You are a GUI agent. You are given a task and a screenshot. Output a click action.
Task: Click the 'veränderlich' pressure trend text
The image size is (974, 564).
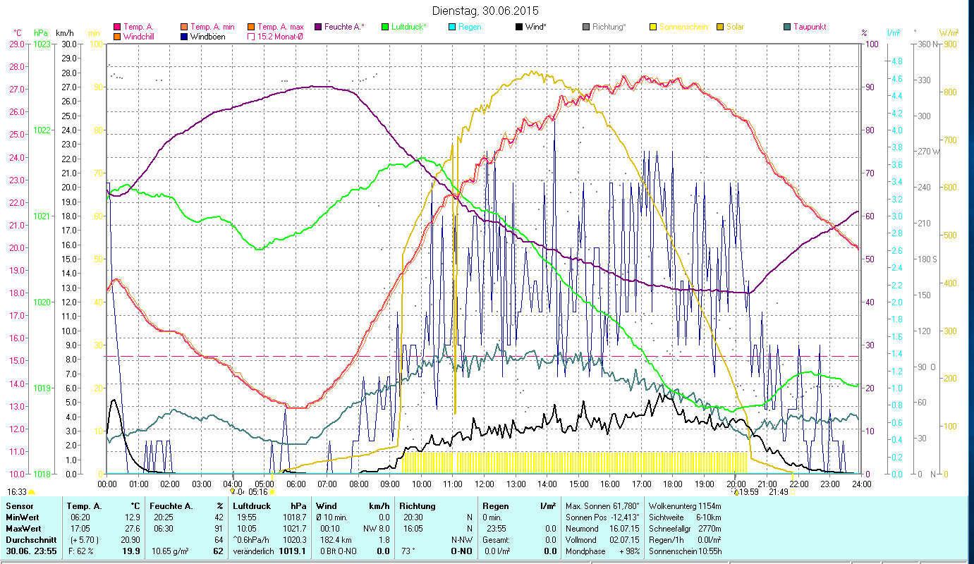(x=255, y=551)
